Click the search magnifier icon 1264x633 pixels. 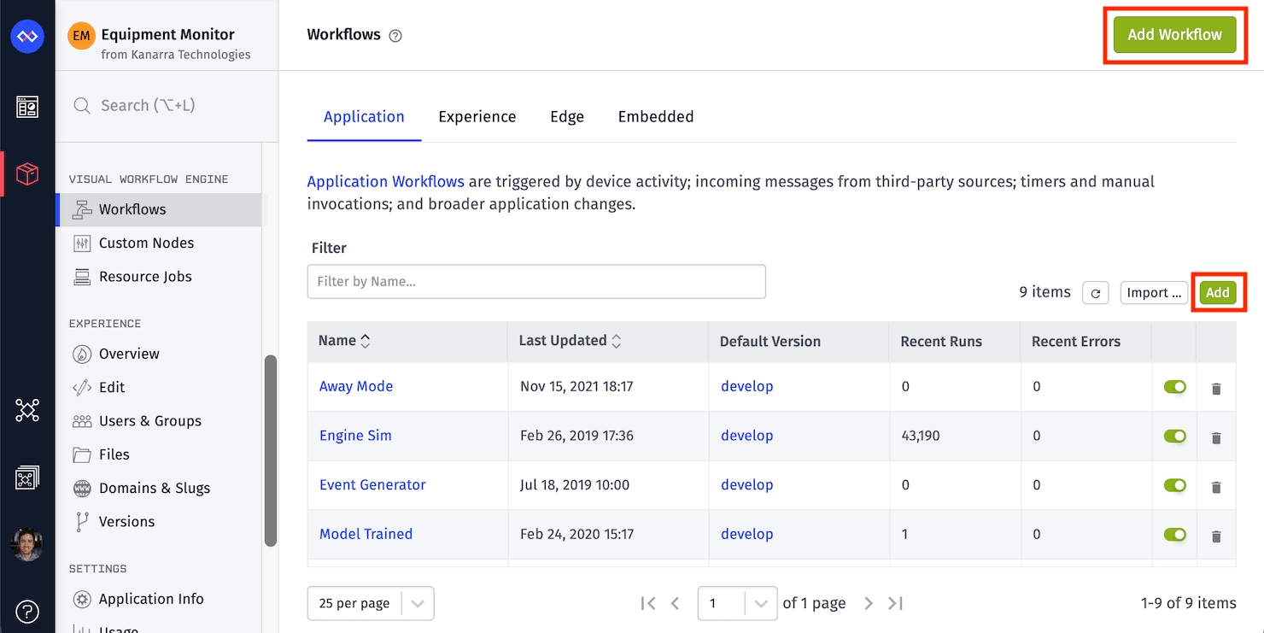click(82, 105)
